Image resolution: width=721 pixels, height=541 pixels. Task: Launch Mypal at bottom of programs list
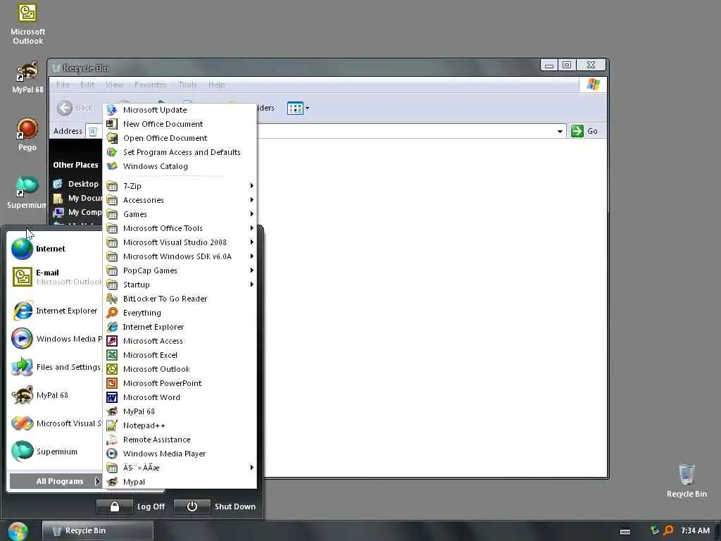(180, 482)
